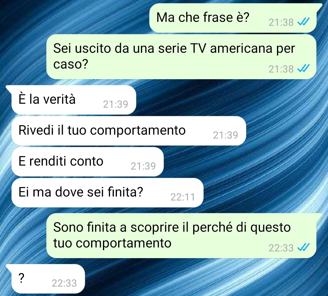The image size is (328, 296).
Task: Tap the 22:33 timestamp on 'Sono finita' message
Action: [x=281, y=248]
